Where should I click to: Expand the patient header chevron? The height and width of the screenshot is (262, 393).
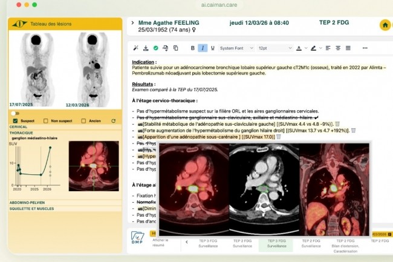click(132, 23)
